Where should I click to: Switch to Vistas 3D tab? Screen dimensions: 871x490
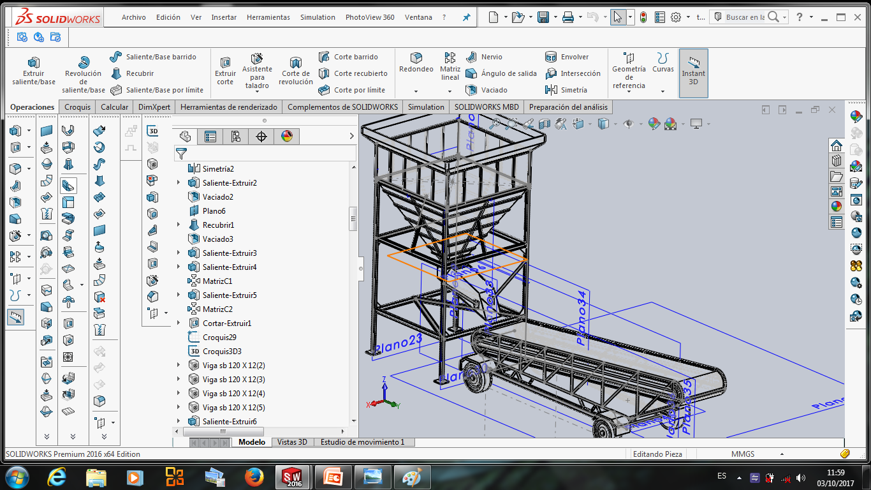tap(293, 442)
